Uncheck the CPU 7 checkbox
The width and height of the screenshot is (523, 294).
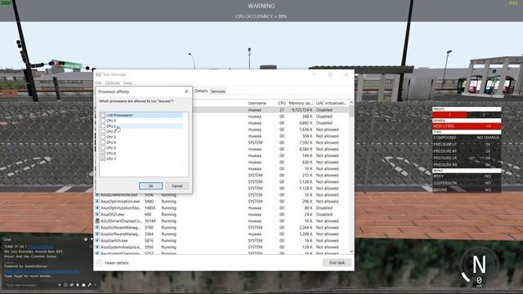pyautogui.click(x=103, y=158)
